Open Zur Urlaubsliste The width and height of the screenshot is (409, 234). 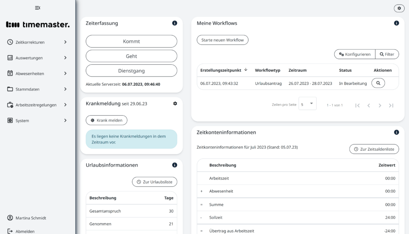[x=155, y=182]
